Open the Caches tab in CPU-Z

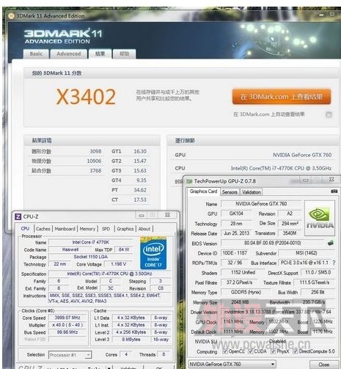pyautogui.click(x=43, y=229)
